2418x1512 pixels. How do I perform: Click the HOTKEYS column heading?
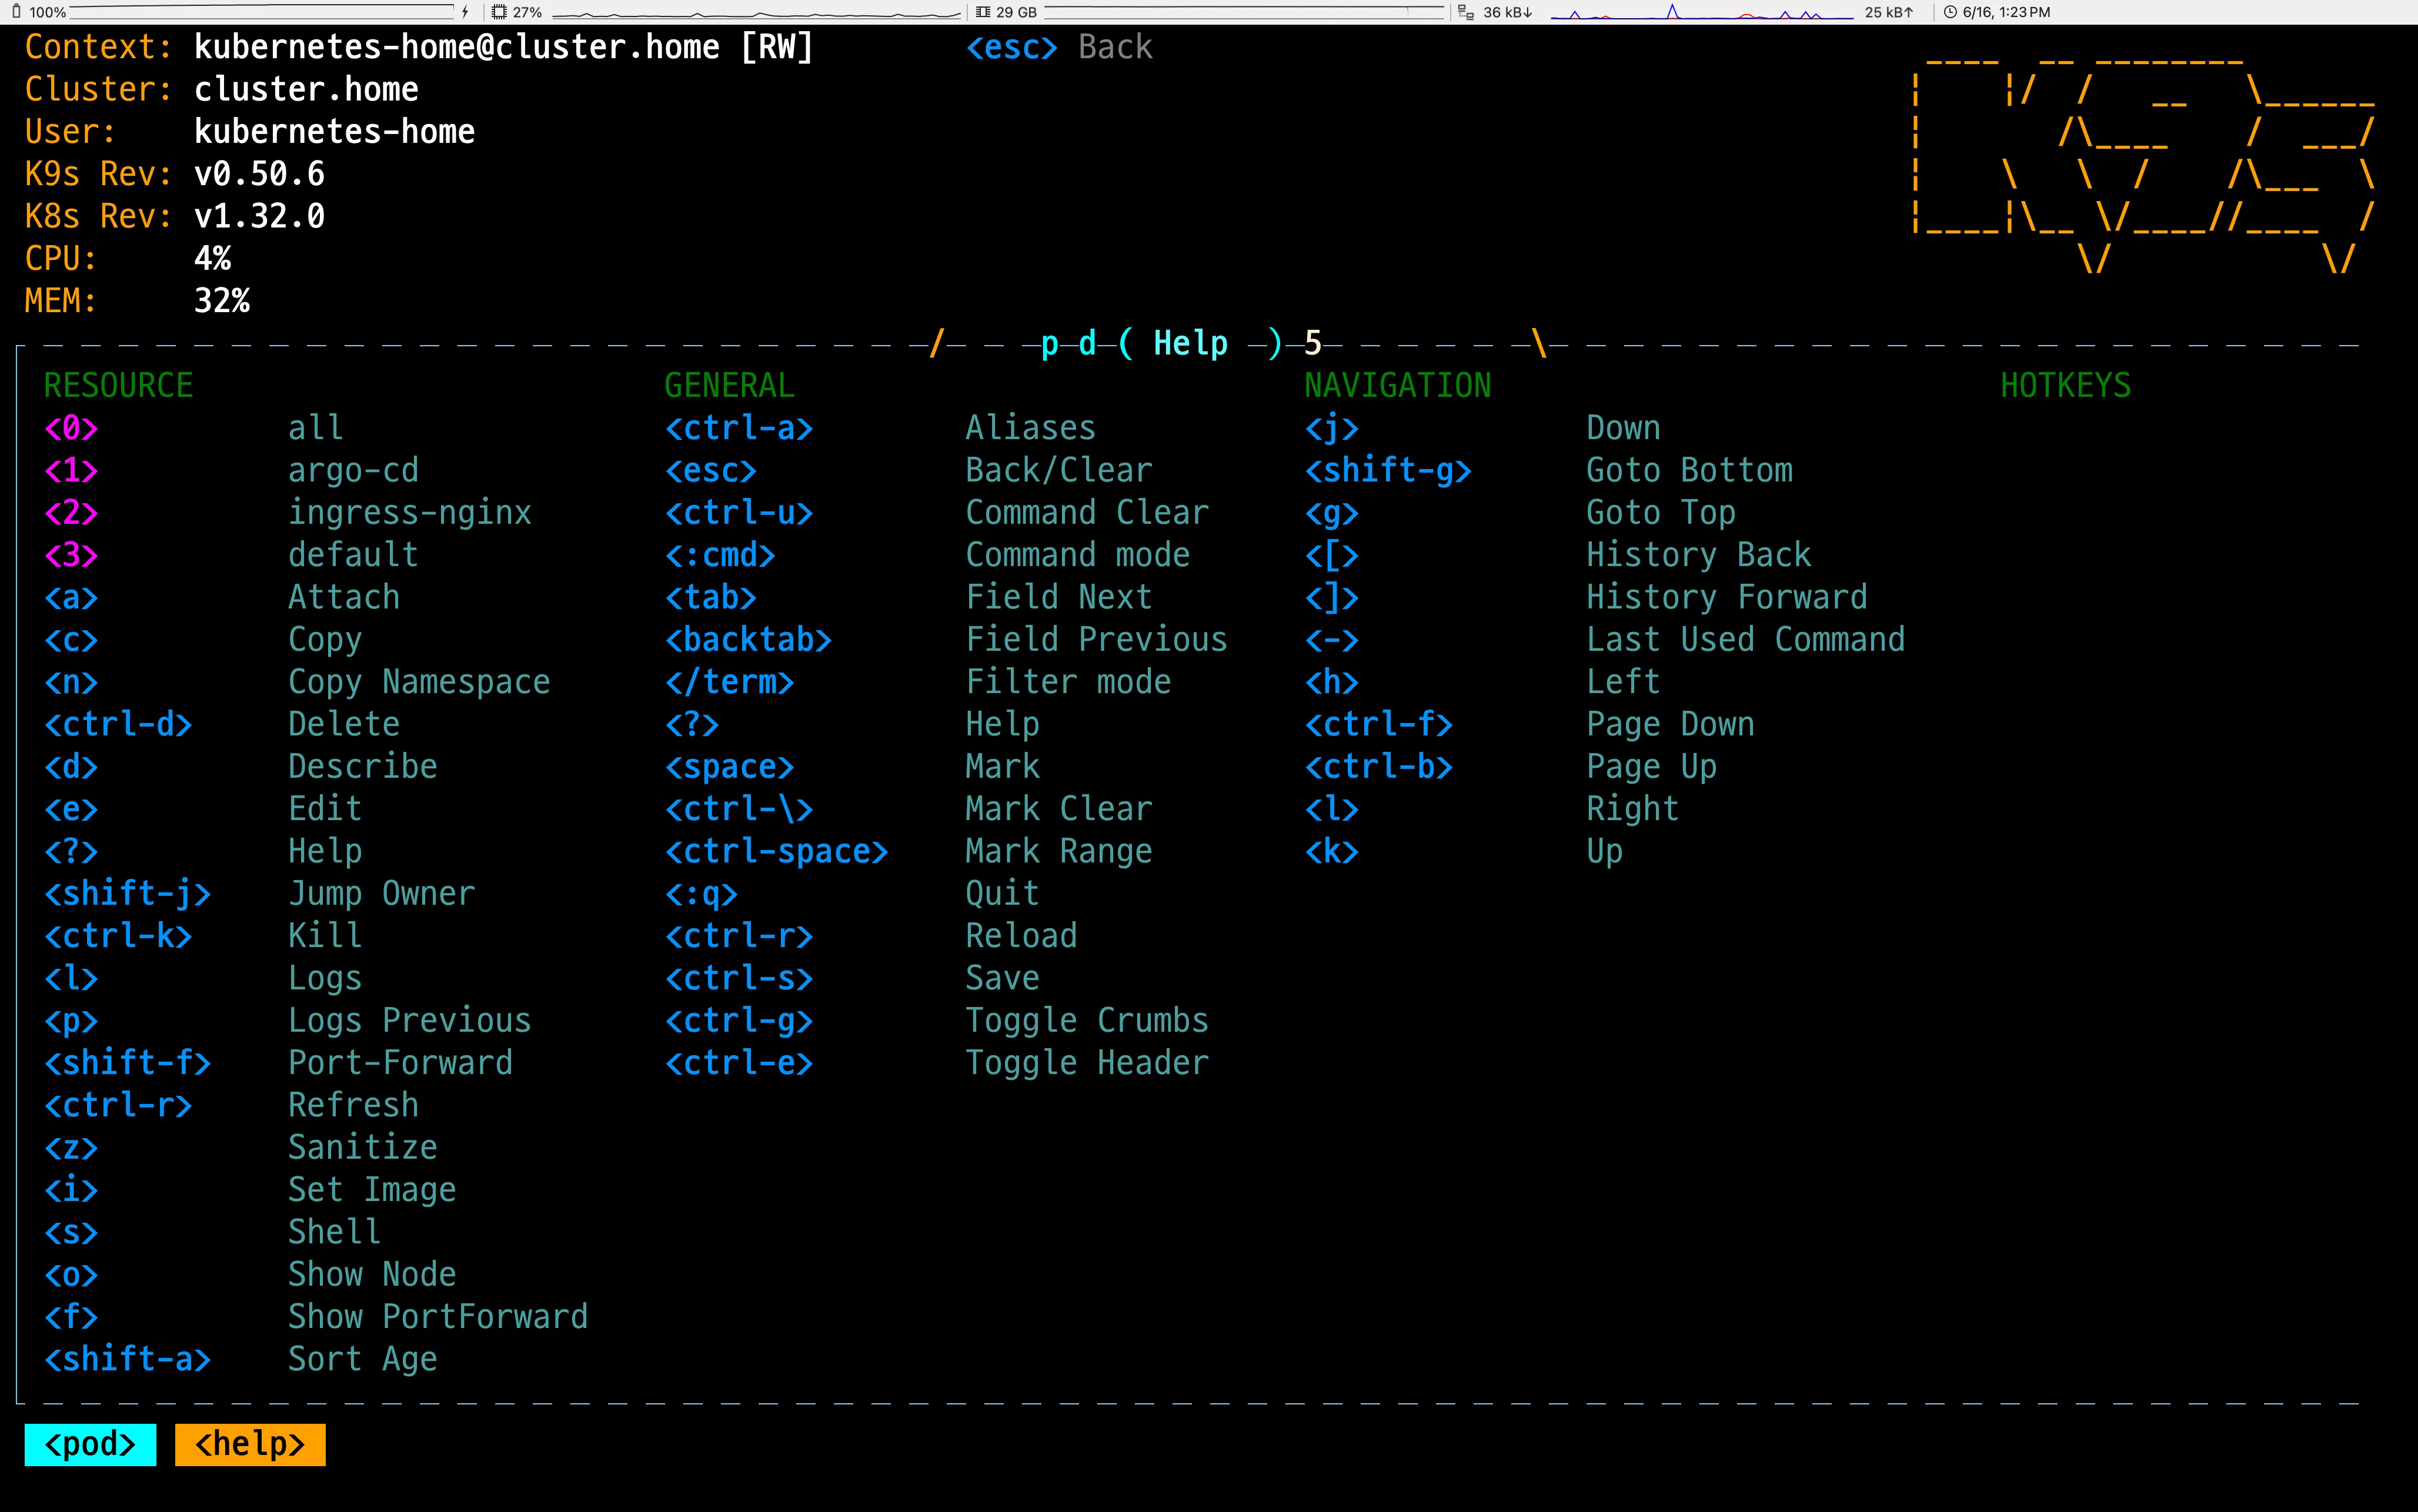(2065, 385)
